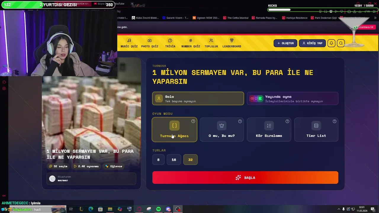
Task: Choose Tier List game mode
Action: pos(316,130)
